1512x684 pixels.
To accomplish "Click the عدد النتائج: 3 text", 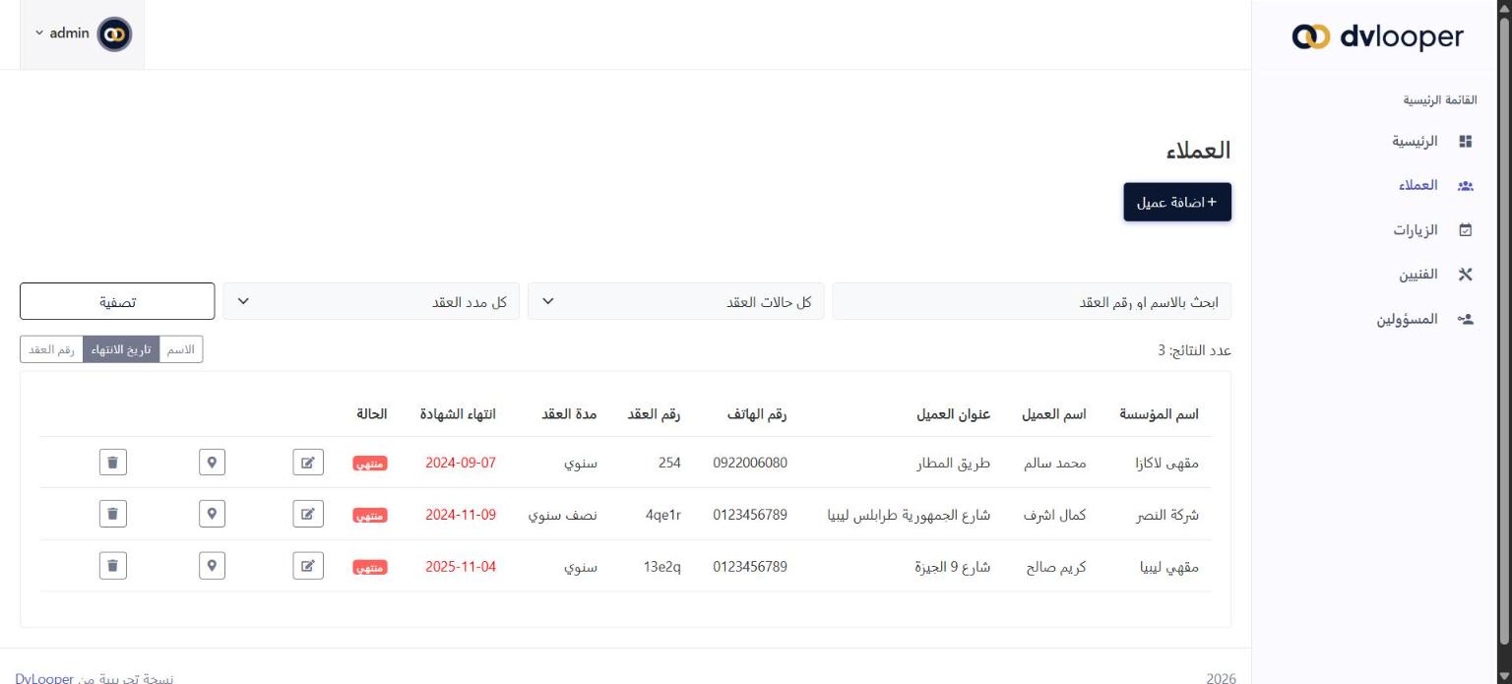I will [1194, 349].
